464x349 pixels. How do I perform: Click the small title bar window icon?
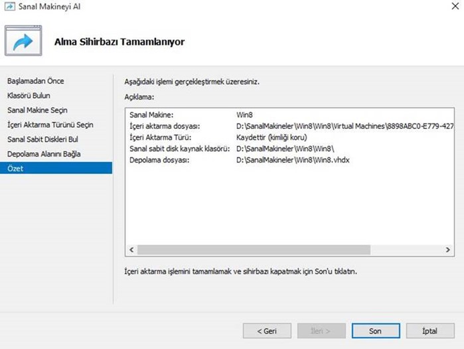pyautogui.click(x=9, y=6)
